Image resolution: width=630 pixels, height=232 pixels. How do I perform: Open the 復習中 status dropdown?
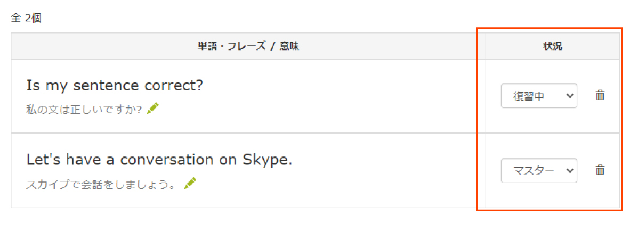point(539,96)
